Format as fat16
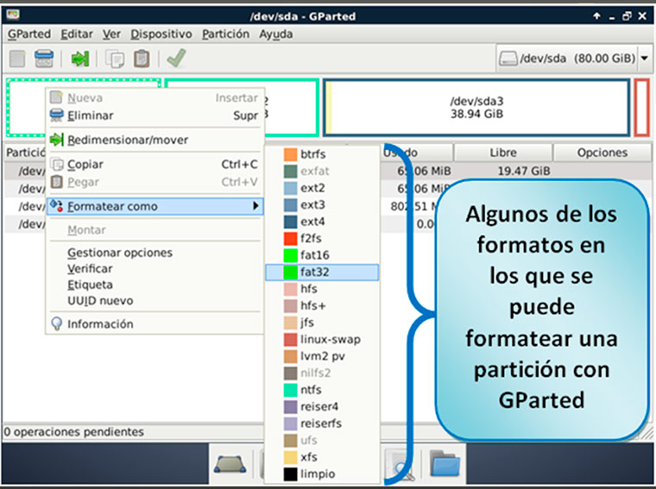The image size is (656, 489). (x=322, y=255)
